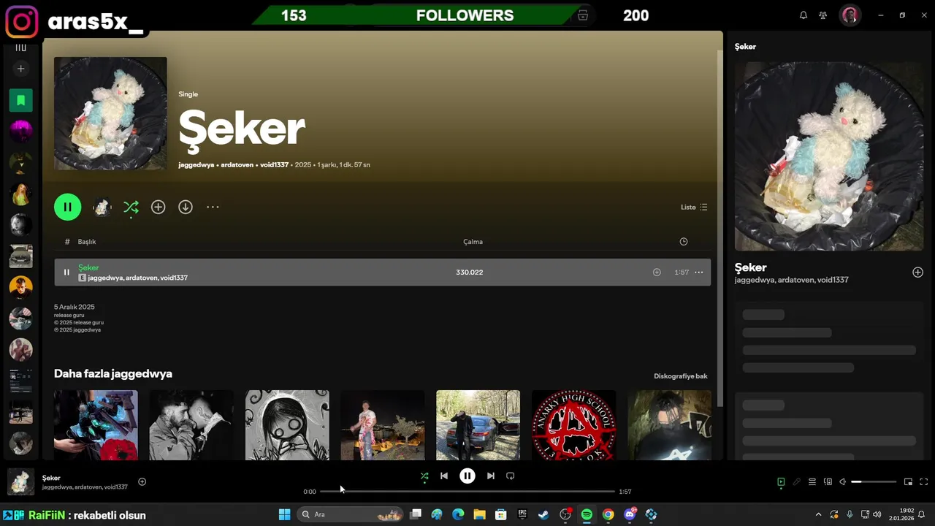Toggle the Now Playing view button
This screenshot has height=526, width=935.
781,482
